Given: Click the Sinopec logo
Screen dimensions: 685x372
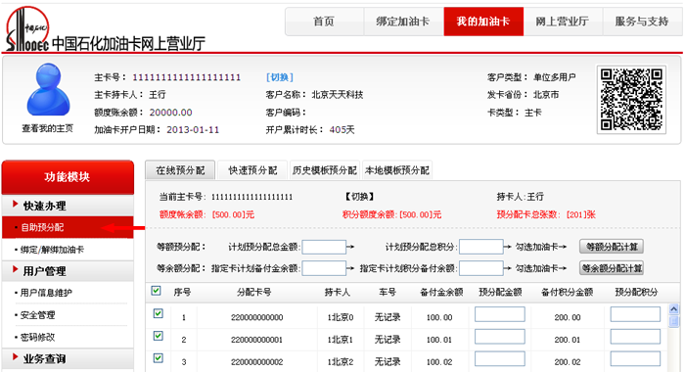Looking at the screenshot, I should click(27, 28).
